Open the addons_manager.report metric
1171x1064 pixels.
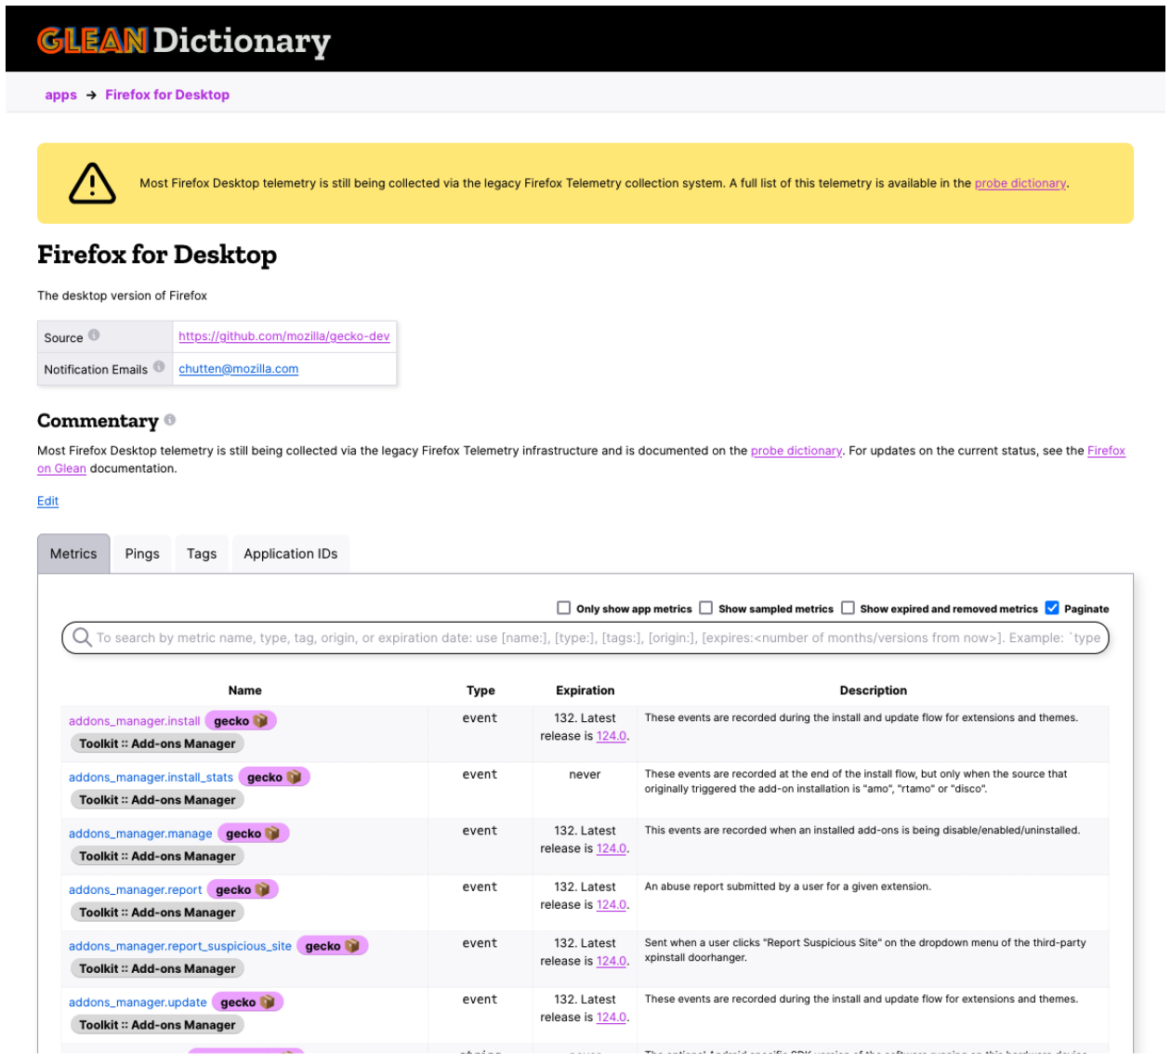pos(136,890)
